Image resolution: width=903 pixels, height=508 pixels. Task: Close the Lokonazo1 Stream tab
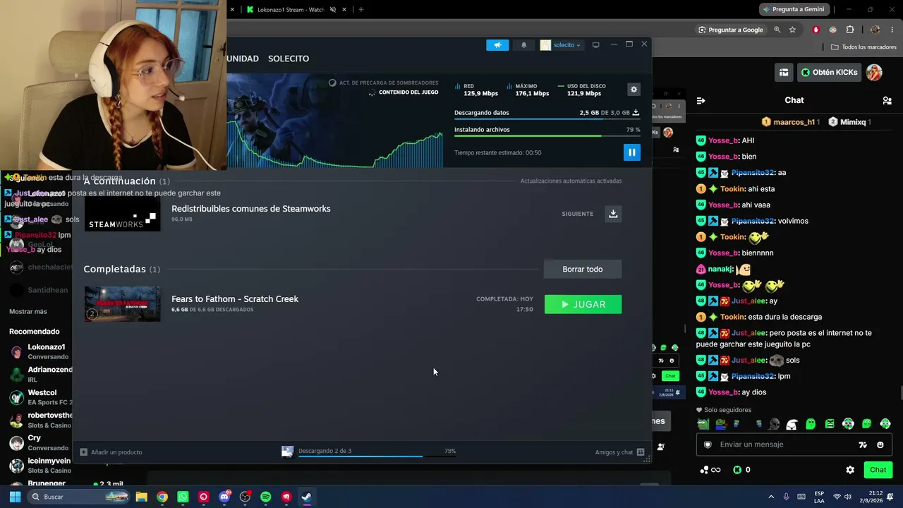tap(344, 10)
